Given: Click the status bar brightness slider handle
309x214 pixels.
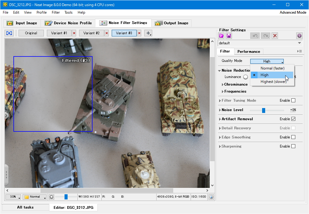Looking at the screenshot, I should click(66, 197).
